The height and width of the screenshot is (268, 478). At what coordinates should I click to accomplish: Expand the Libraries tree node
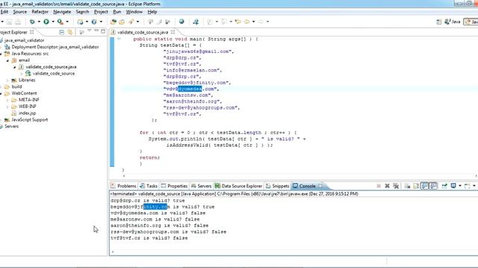(x=7, y=80)
